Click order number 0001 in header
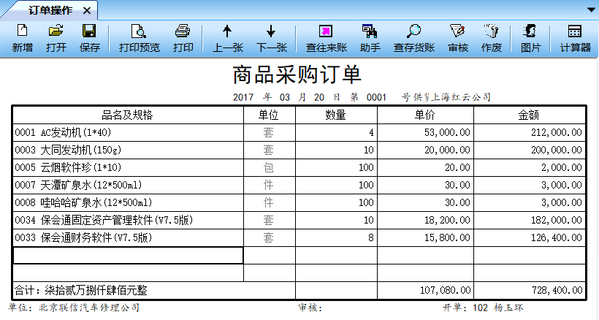 pos(376,98)
